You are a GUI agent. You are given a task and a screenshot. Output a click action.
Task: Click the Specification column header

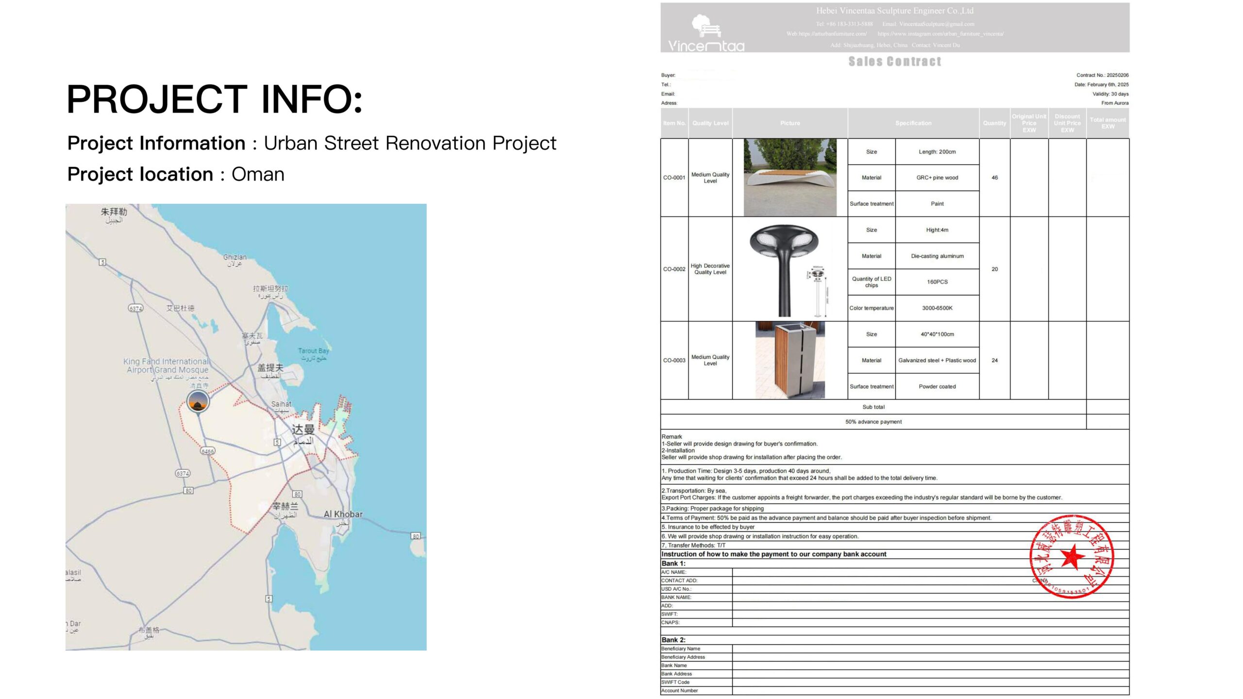[x=913, y=123]
